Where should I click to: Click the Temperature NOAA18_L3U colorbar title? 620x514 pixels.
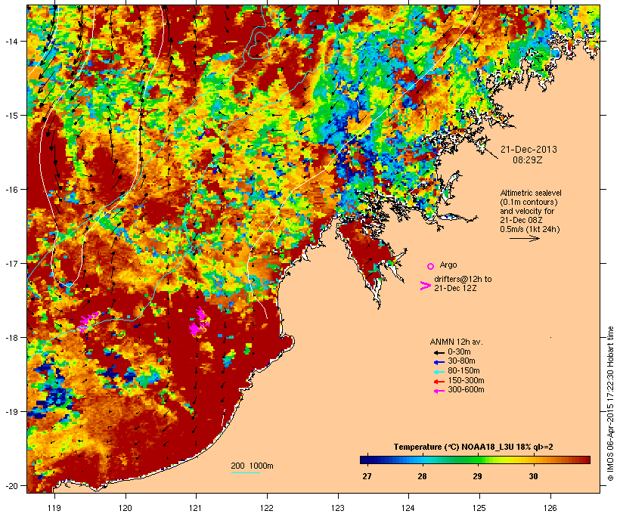tap(473, 447)
